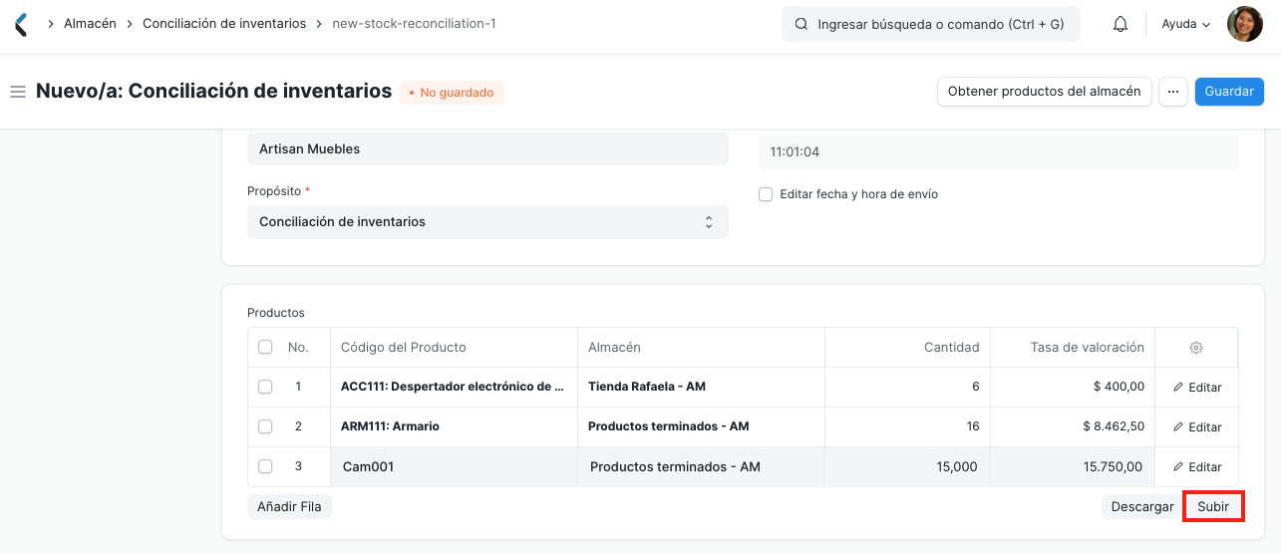
Task: Click the 11:01:04 time field
Action: click(x=998, y=152)
